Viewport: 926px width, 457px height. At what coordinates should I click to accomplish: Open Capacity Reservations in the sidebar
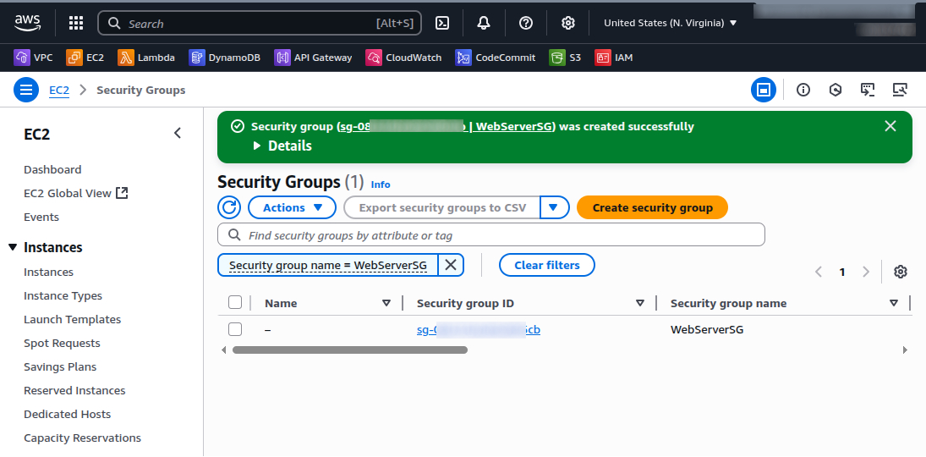click(82, 438)
